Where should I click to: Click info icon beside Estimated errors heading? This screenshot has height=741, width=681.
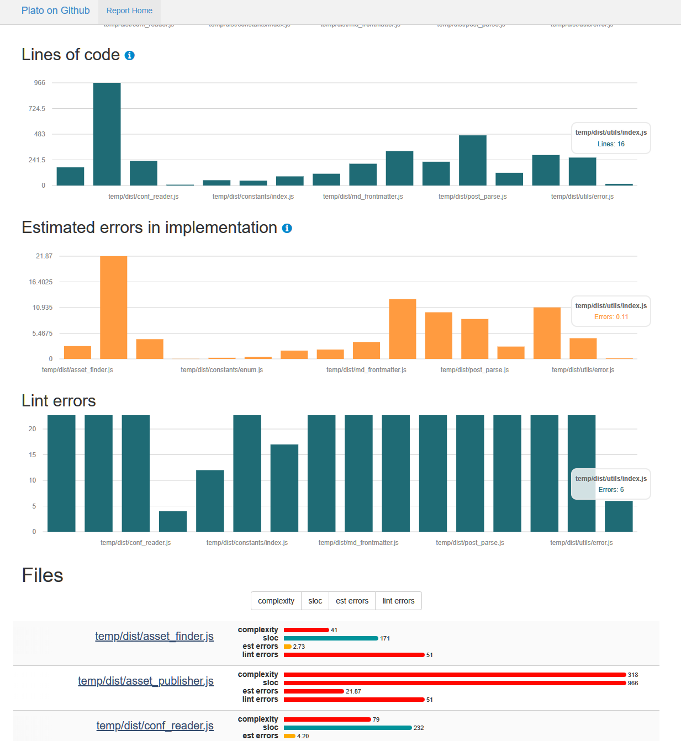(x=287, y=228)
